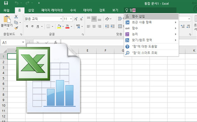
Task: Increase decimal places
Action: click(183, 26)
